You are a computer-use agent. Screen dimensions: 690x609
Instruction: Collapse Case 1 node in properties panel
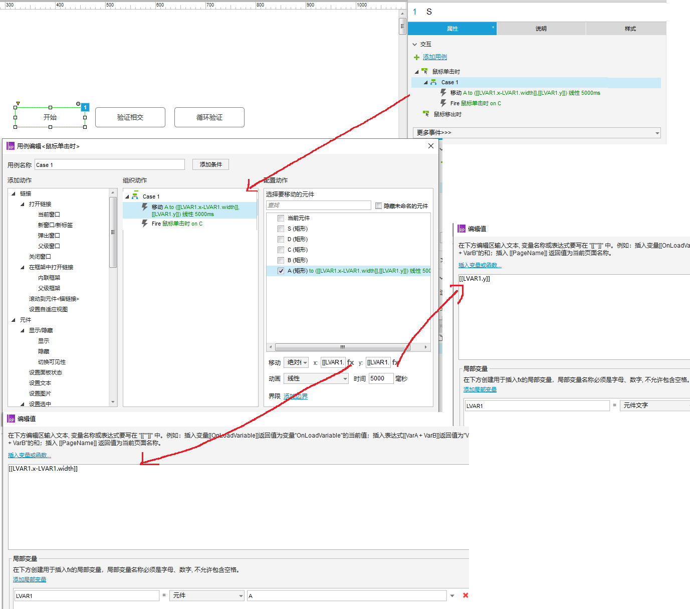(425, 82)
